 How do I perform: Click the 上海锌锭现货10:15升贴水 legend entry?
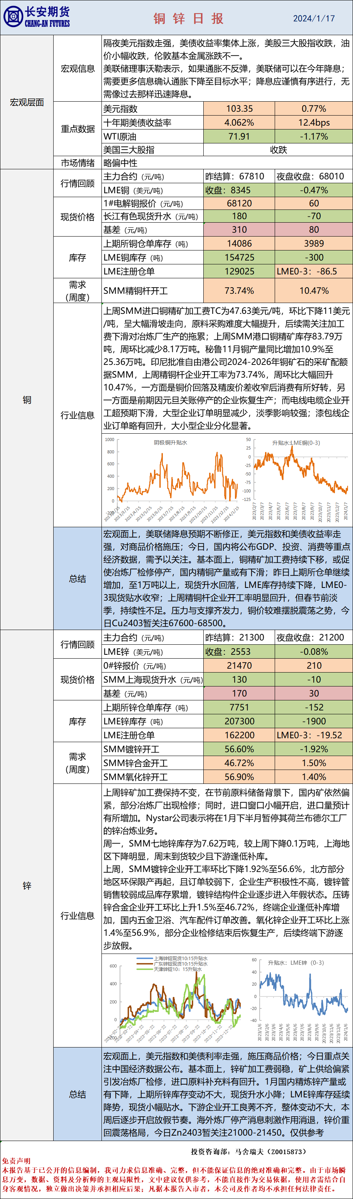[x=173, y=959]
